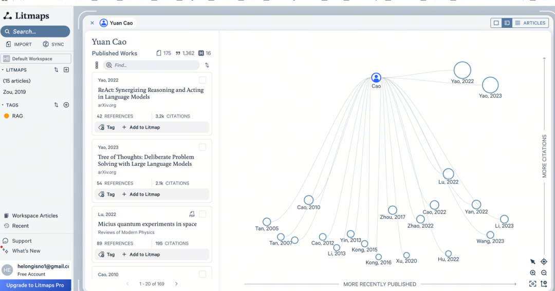Collapse the LITMAPS section
Viewport: 555px width, 291px height.
3,70
